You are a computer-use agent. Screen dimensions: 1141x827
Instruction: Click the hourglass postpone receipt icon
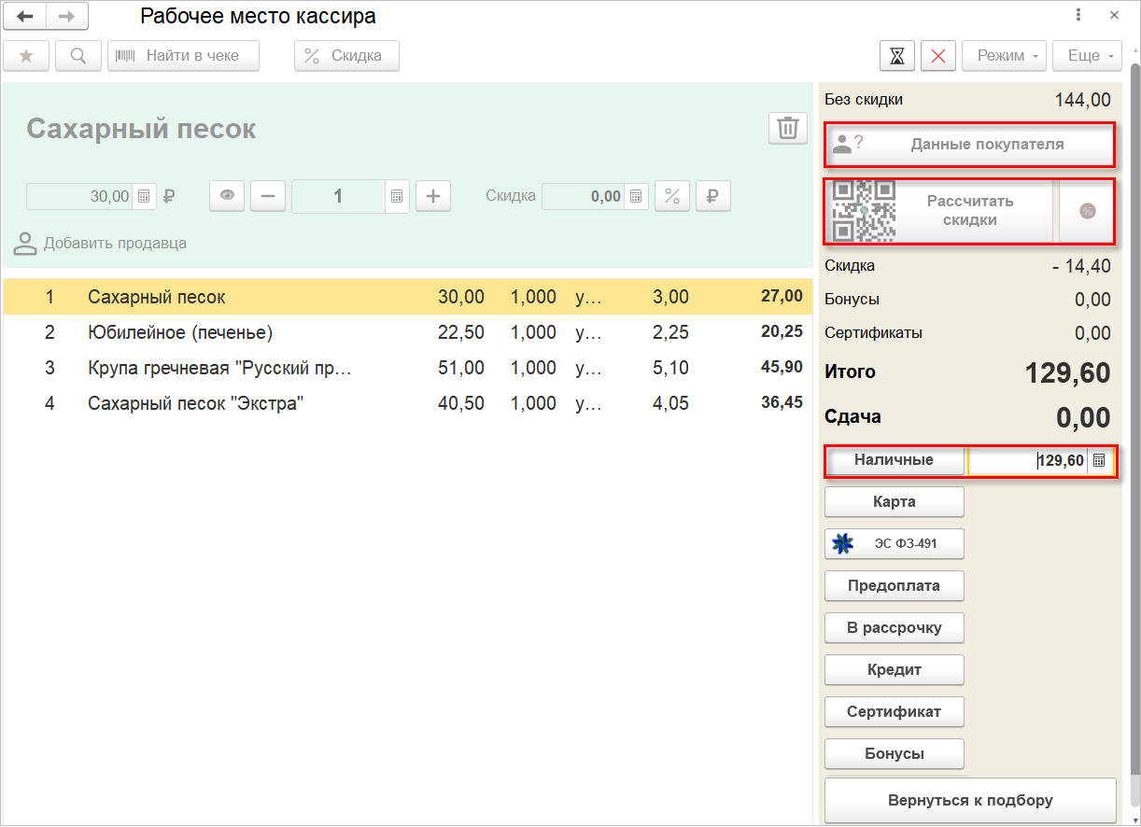pyautogui.click(x=896, y=56)
